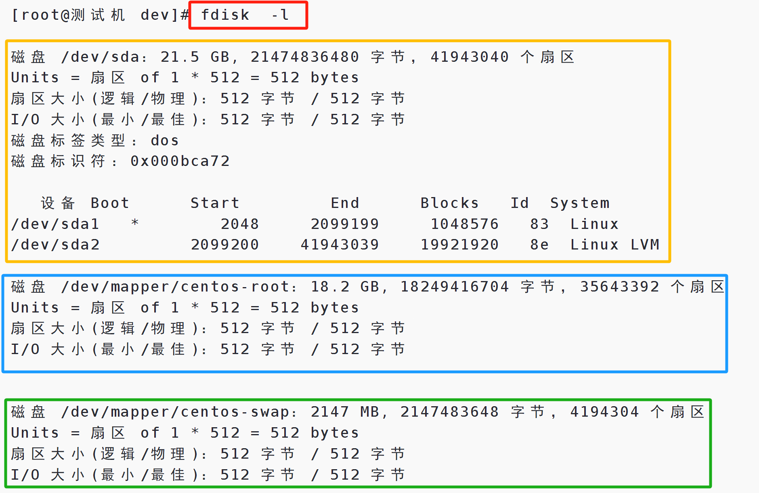759x493 pixels.
Task: Click the 'Units' word in the centos-swap section
Action: [x=35, y=433]
